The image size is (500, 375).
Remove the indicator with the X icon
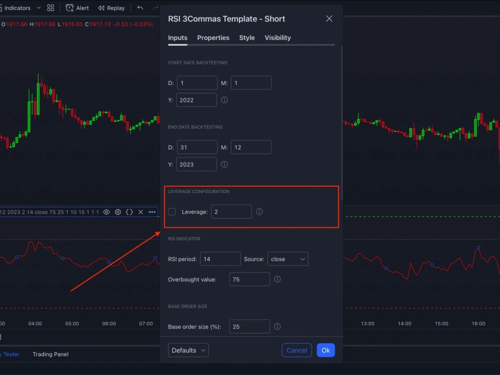140,212
